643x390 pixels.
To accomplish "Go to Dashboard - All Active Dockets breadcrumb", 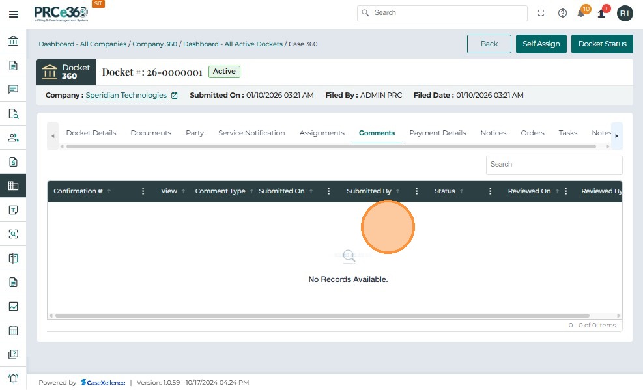I will coord(233,44).
